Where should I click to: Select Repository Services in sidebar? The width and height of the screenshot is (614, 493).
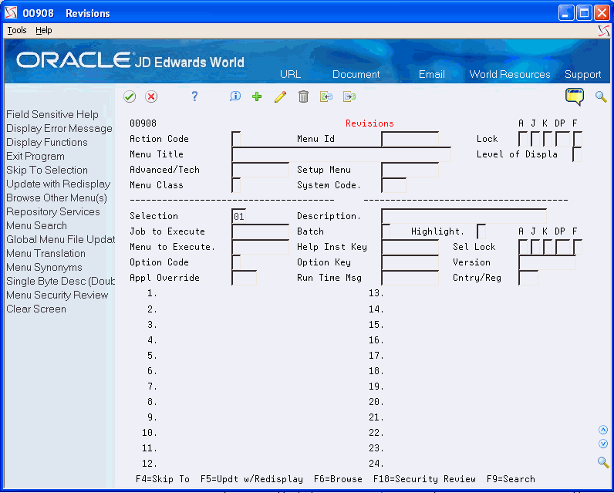[53, 212]
